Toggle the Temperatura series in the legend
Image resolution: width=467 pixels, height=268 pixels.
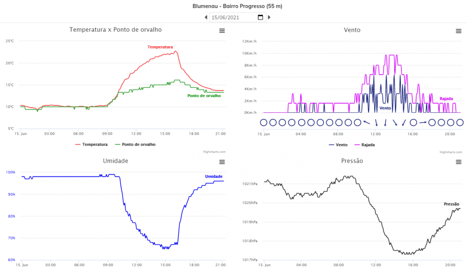[92, 144]
